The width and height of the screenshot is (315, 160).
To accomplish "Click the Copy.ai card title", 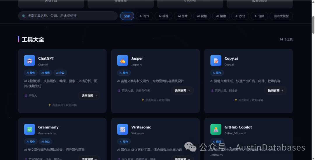I will click(231, 58).
